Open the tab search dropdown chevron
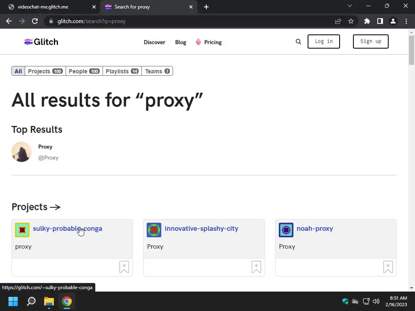 pyautogui.click(x=350, y=6)
